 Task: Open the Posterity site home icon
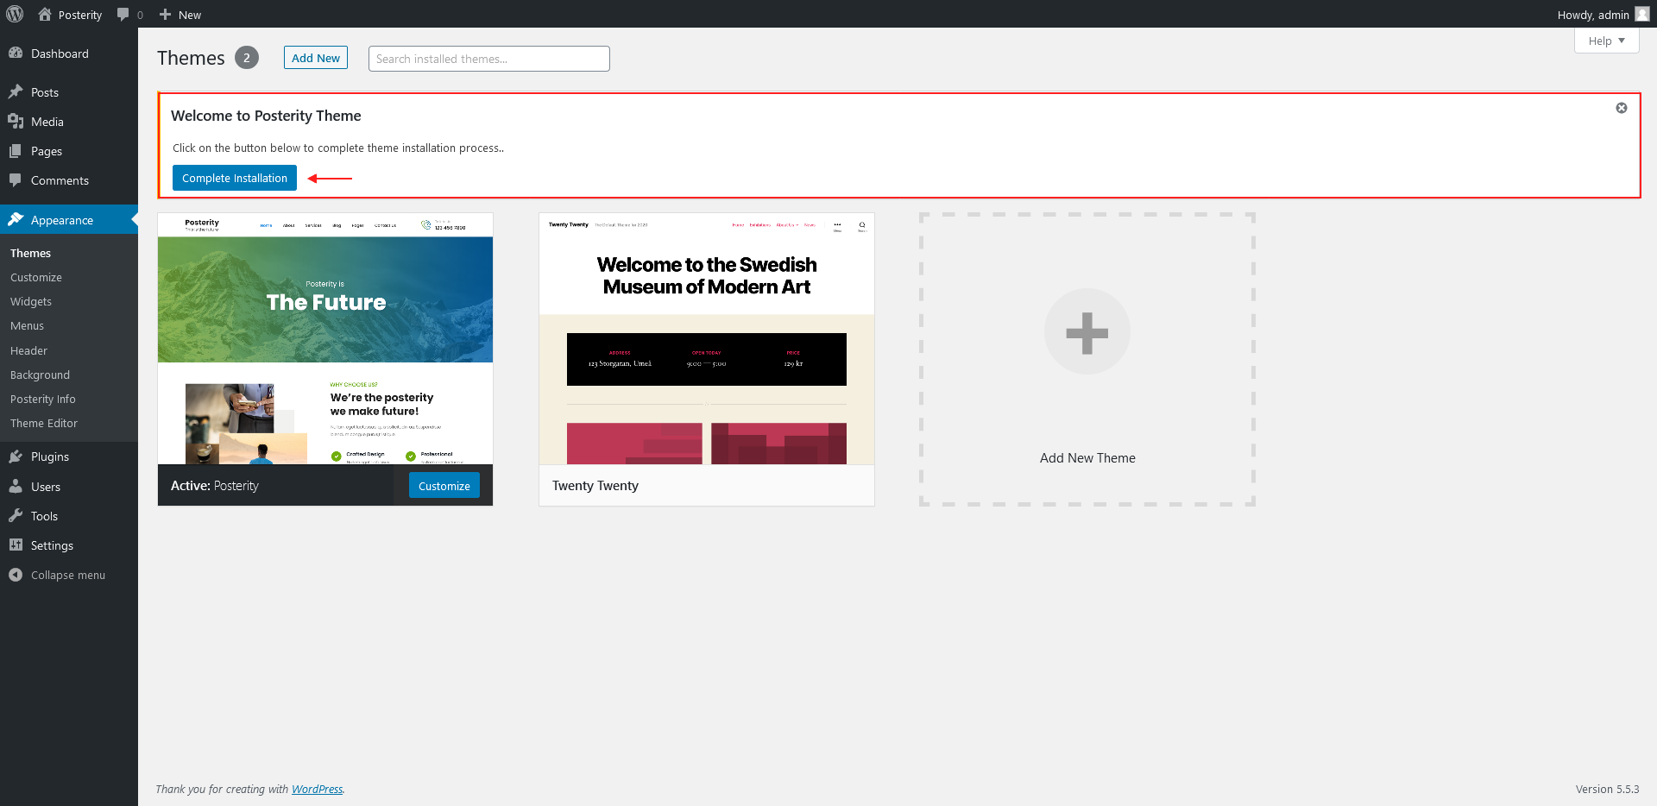click(x=45, y=14)
